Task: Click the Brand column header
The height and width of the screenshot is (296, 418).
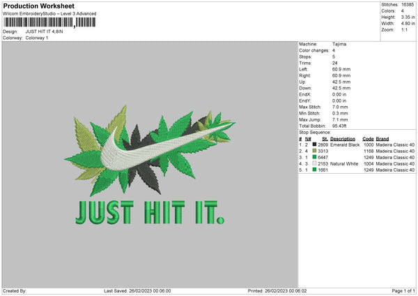Action: click(382, 139)
